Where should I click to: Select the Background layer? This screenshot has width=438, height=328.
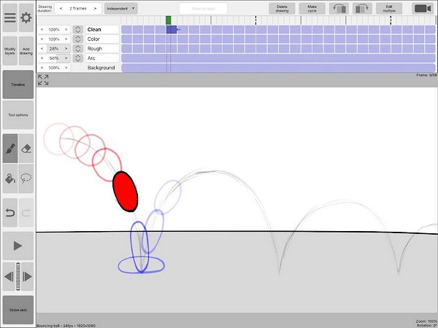(101, 68)
